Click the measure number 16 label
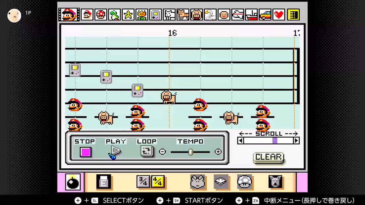The width and height of the screenshot is (365, 205). [172, 33]
